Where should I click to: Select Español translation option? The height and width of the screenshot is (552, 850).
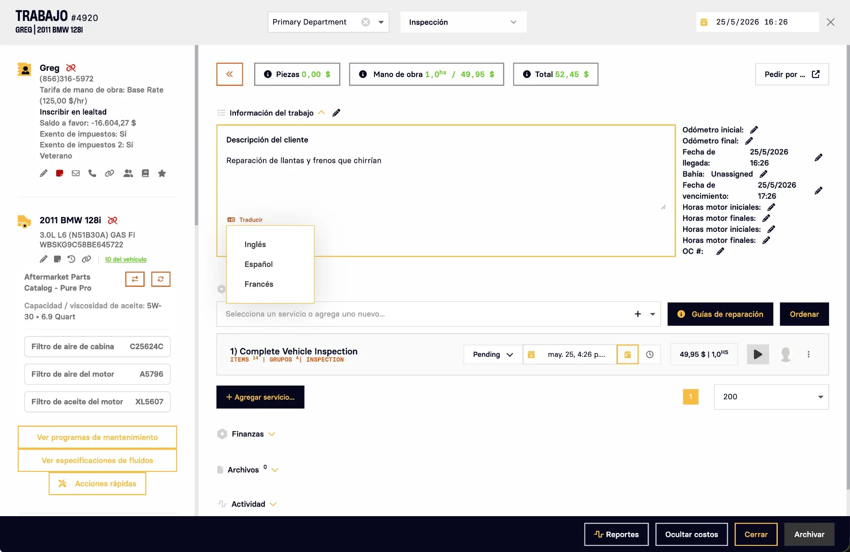tap(259, 264)
